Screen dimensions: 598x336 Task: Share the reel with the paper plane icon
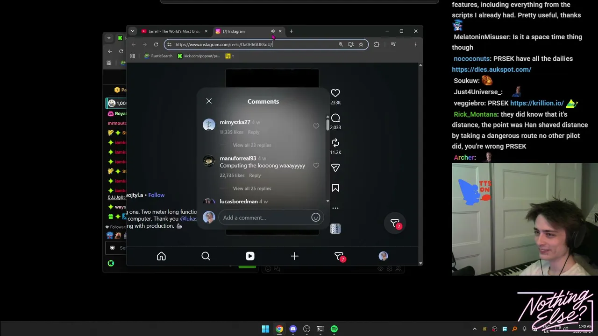(335, 168)
